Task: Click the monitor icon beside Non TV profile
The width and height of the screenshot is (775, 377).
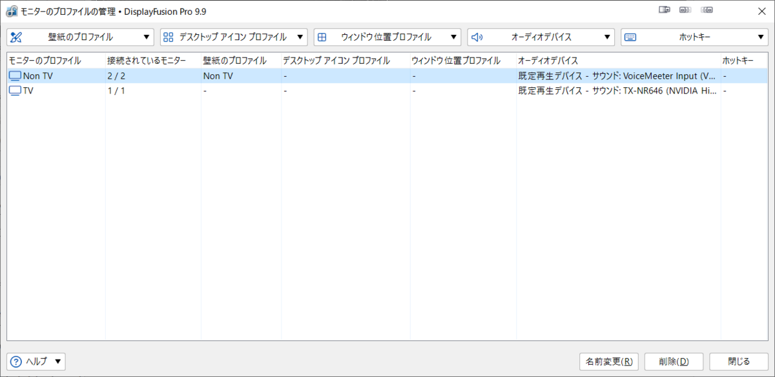Action: click(x=14, y=76)
